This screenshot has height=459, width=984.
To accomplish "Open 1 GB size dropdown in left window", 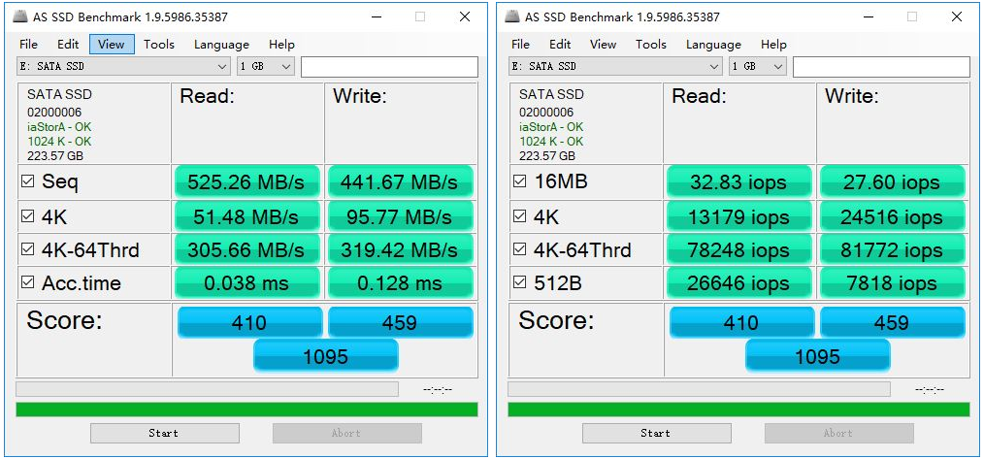I will tap(266, 67).
